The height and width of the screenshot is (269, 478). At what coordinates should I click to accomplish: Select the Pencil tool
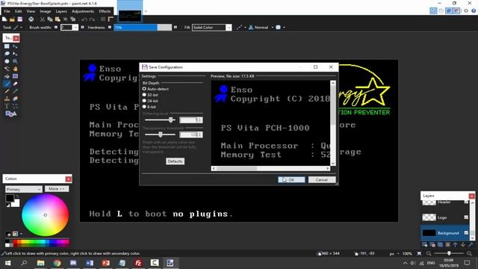point(7,91)
